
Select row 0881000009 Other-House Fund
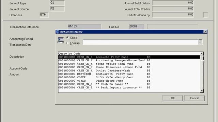(x=129, y=81)
